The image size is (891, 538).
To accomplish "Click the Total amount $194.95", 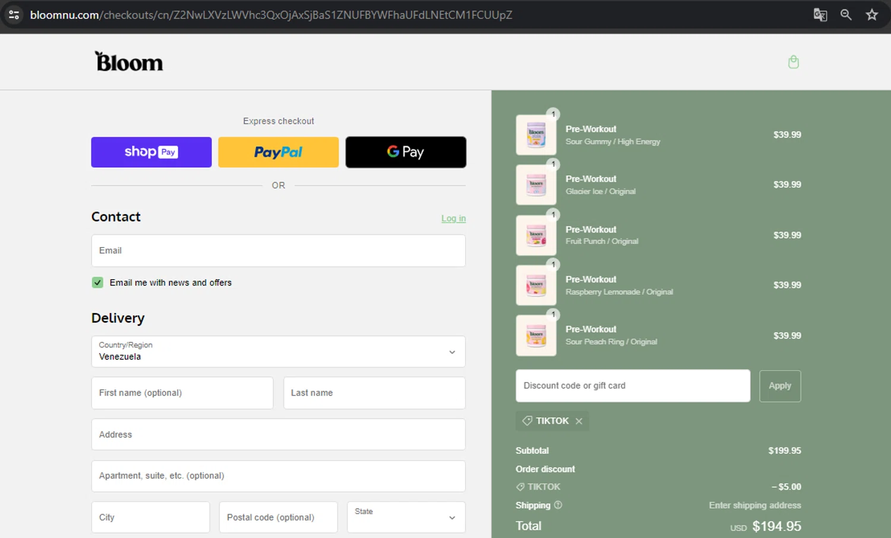I will pos(776,526).
